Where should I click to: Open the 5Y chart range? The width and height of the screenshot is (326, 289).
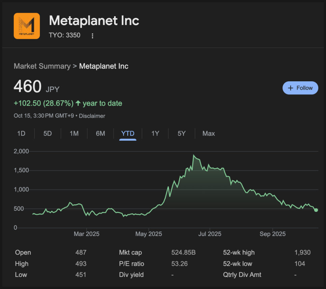point(182,134)
